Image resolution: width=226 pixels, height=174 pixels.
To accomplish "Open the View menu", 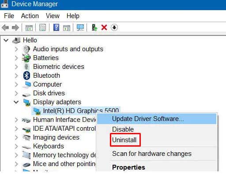I will [53, 16].
